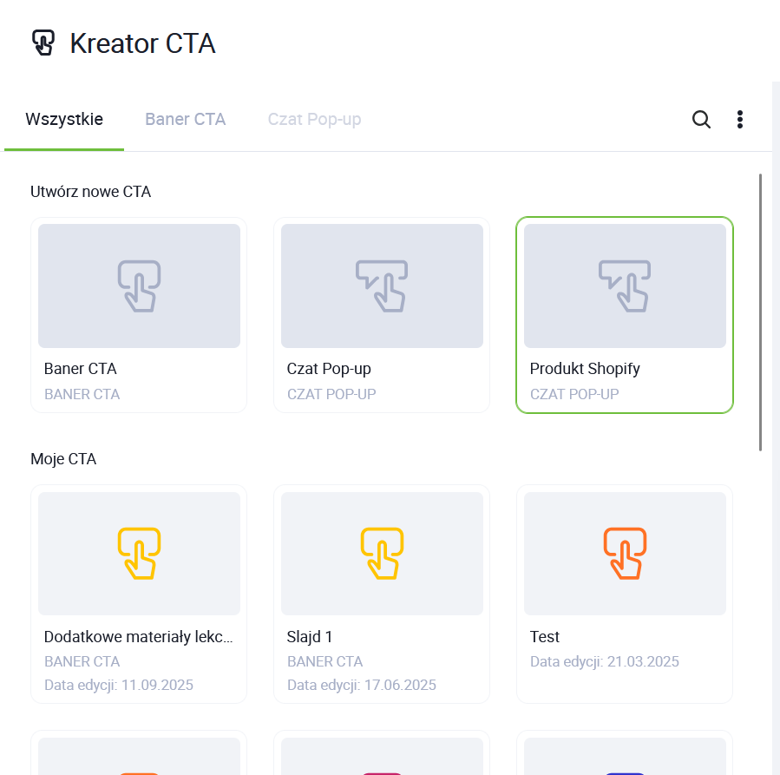Viewport: 780px width, 775px height.
Task: Open the Test CTA title
Action: [x=545, y=637]
